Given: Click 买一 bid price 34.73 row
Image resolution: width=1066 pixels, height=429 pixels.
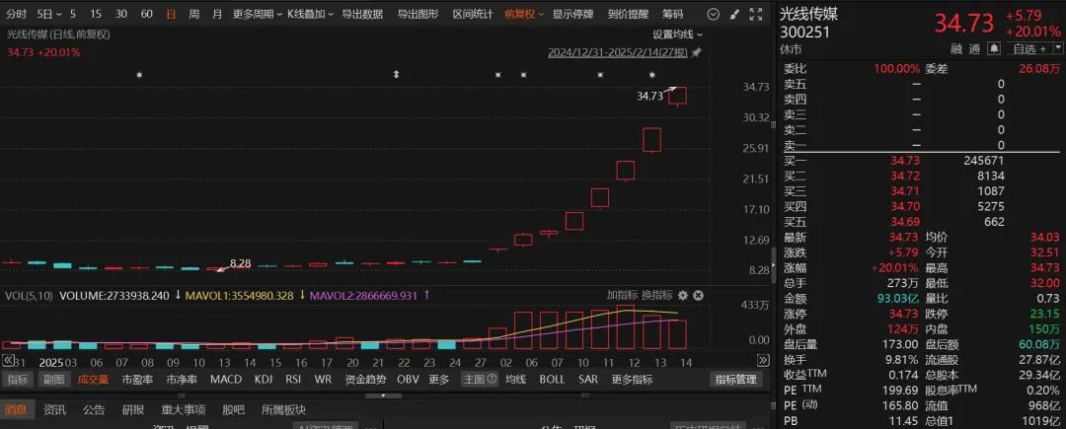Looking at the screenshot, I should coord(921,161).
